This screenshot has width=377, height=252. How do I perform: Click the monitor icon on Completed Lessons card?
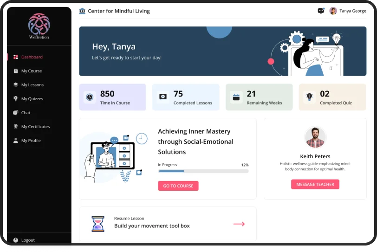[163, 97]
